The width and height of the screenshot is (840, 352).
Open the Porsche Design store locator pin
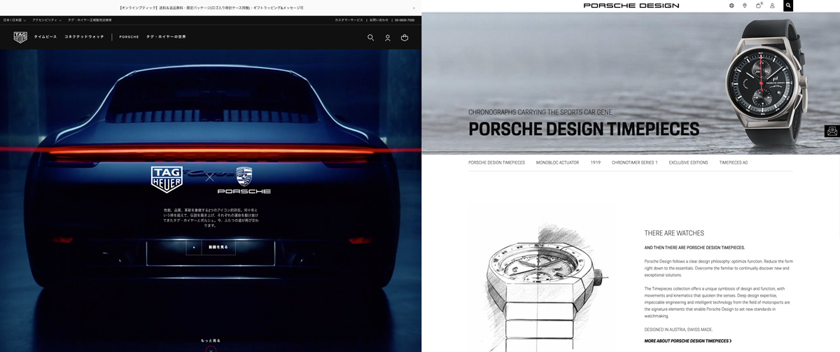pos(745,6)
